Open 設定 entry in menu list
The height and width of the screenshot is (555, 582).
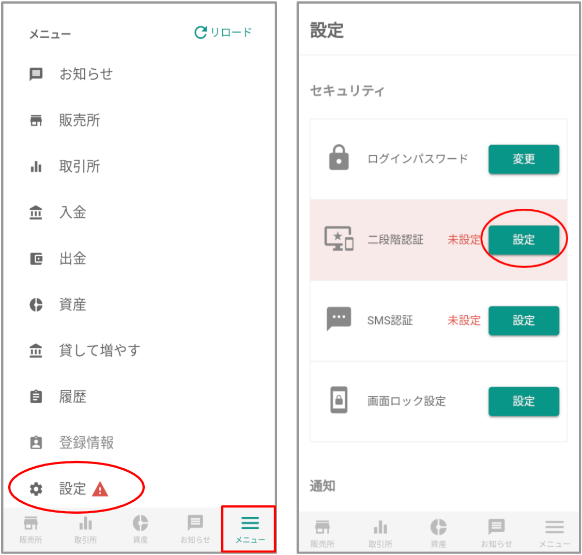[x=73, y=488]
